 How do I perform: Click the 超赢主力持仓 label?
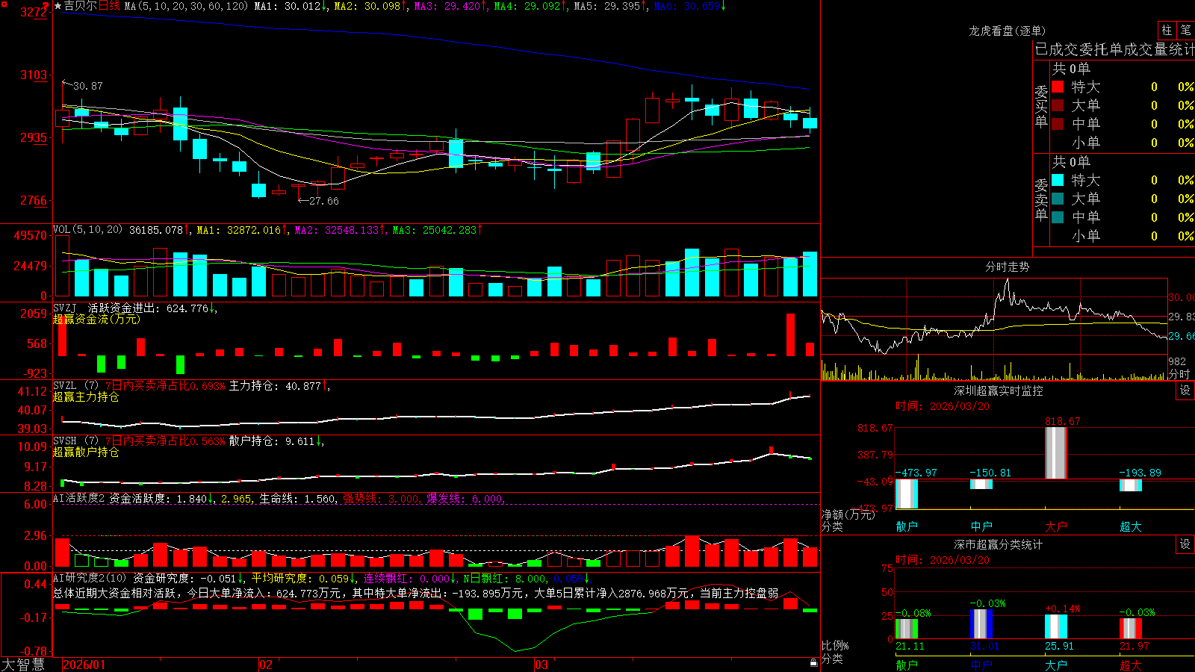pos(86,397)
